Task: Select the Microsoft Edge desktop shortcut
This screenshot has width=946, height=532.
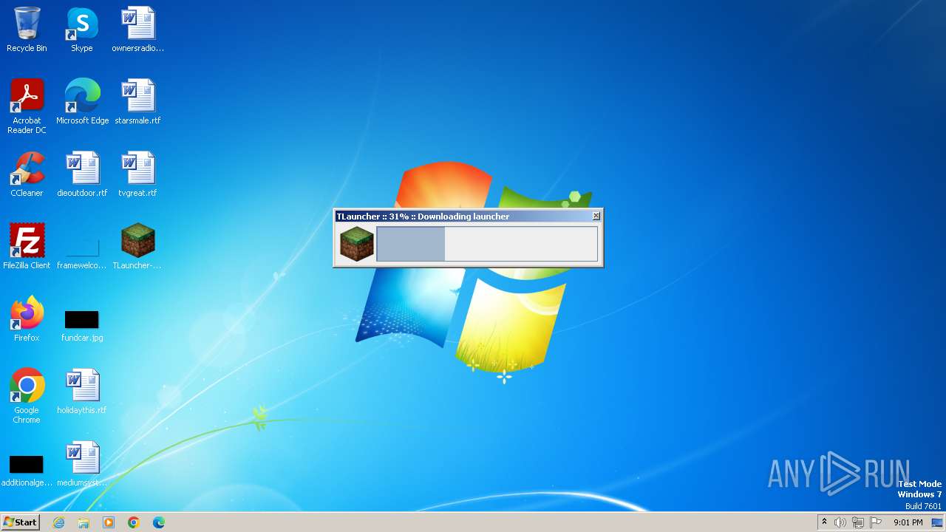Action: pos(82,102)
